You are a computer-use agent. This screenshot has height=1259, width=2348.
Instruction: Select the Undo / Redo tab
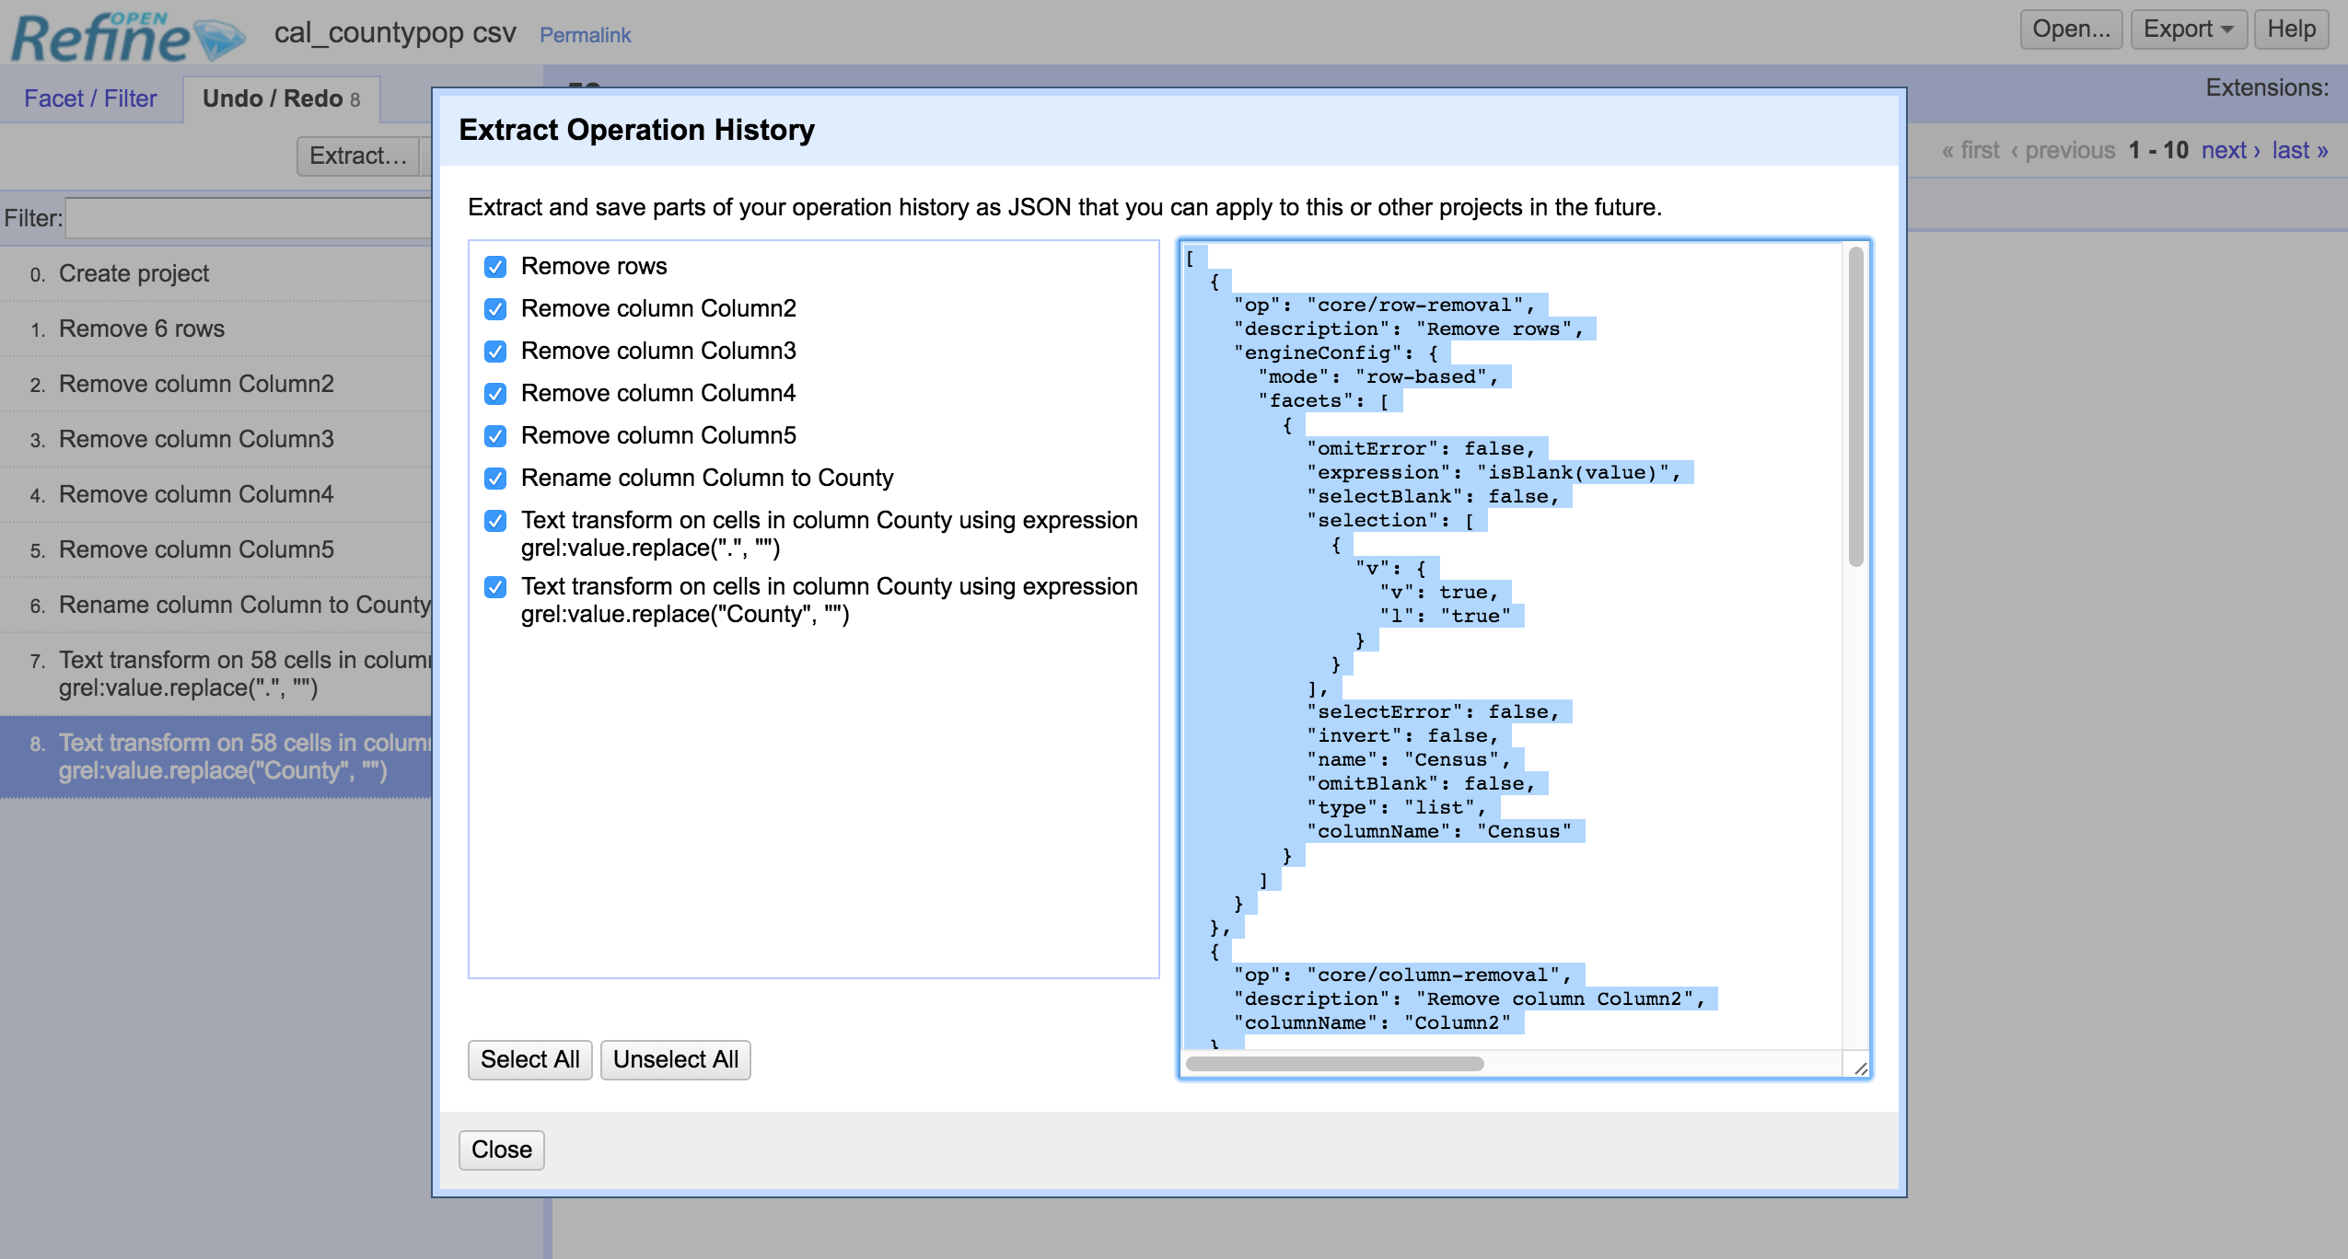click(x=281, y=98)
